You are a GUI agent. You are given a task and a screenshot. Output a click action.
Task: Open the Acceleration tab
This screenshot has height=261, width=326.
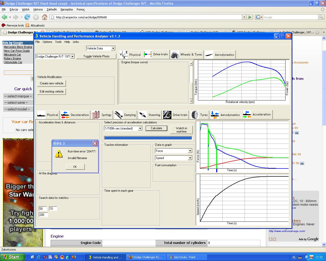pyautogui.click(x=257, y=114)
